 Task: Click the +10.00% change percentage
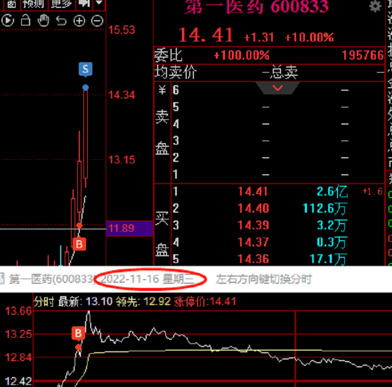[x=310, y=37]
